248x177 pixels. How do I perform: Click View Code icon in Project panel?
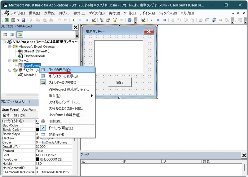5,34
